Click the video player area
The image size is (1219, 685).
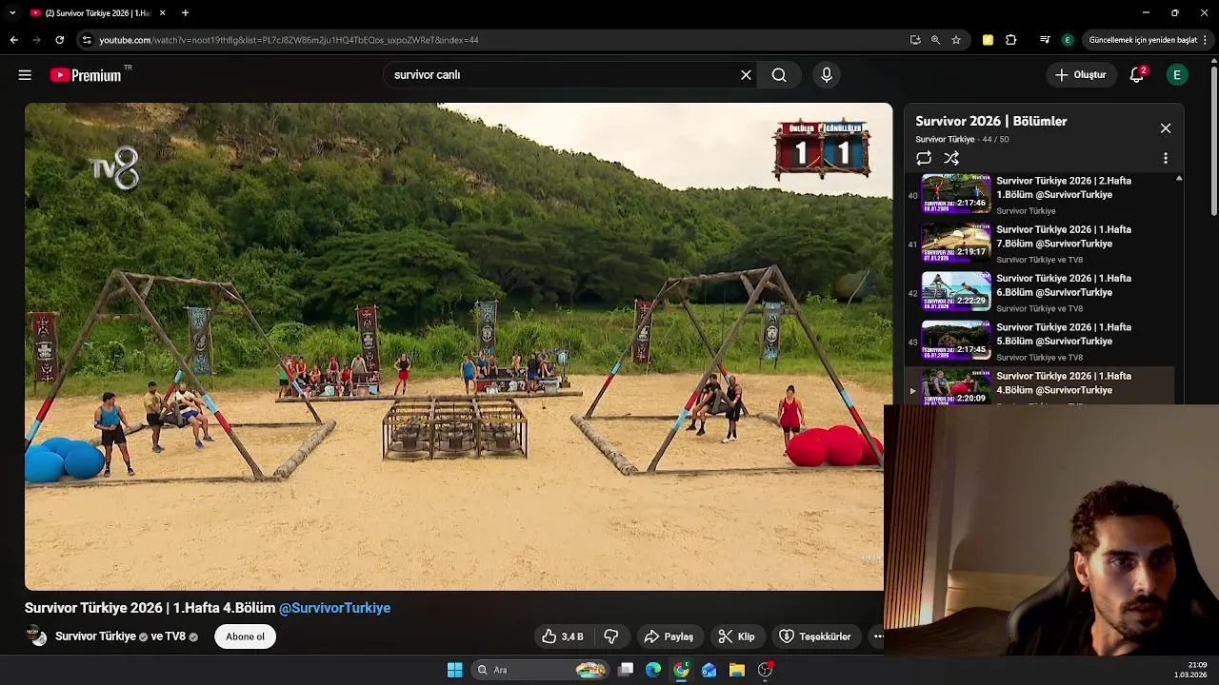(x=458, y=346)
